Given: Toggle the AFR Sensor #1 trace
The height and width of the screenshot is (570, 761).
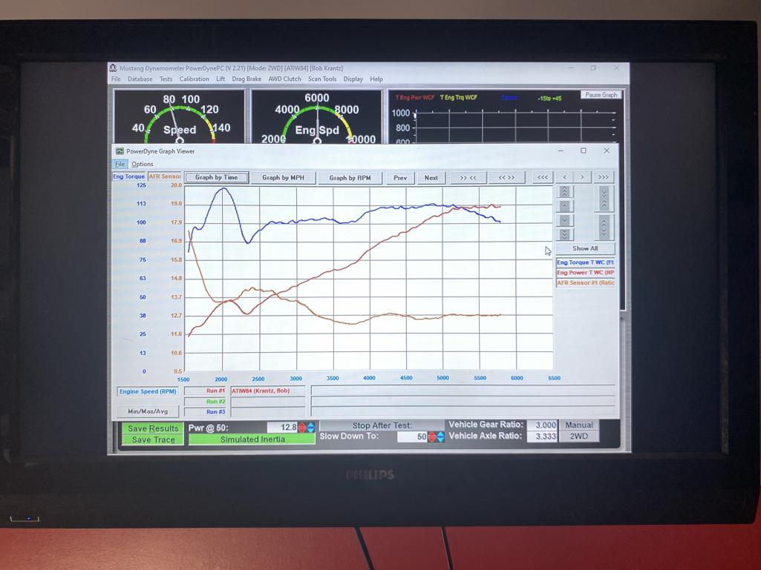Looking at the screenshot, I should point(585,283).
